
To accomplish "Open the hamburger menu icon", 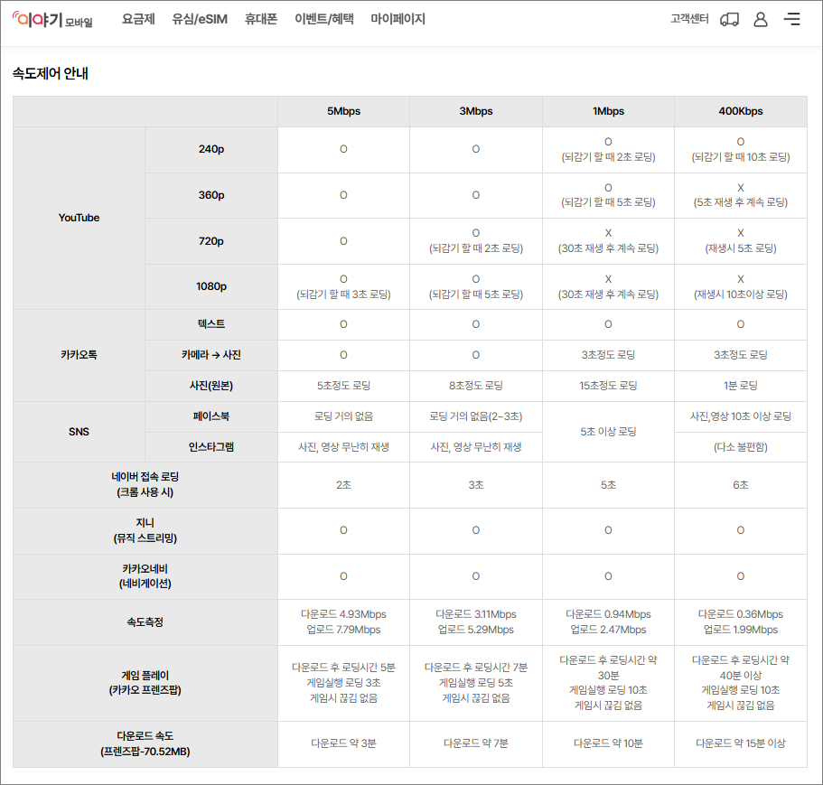I will (792, 19).
